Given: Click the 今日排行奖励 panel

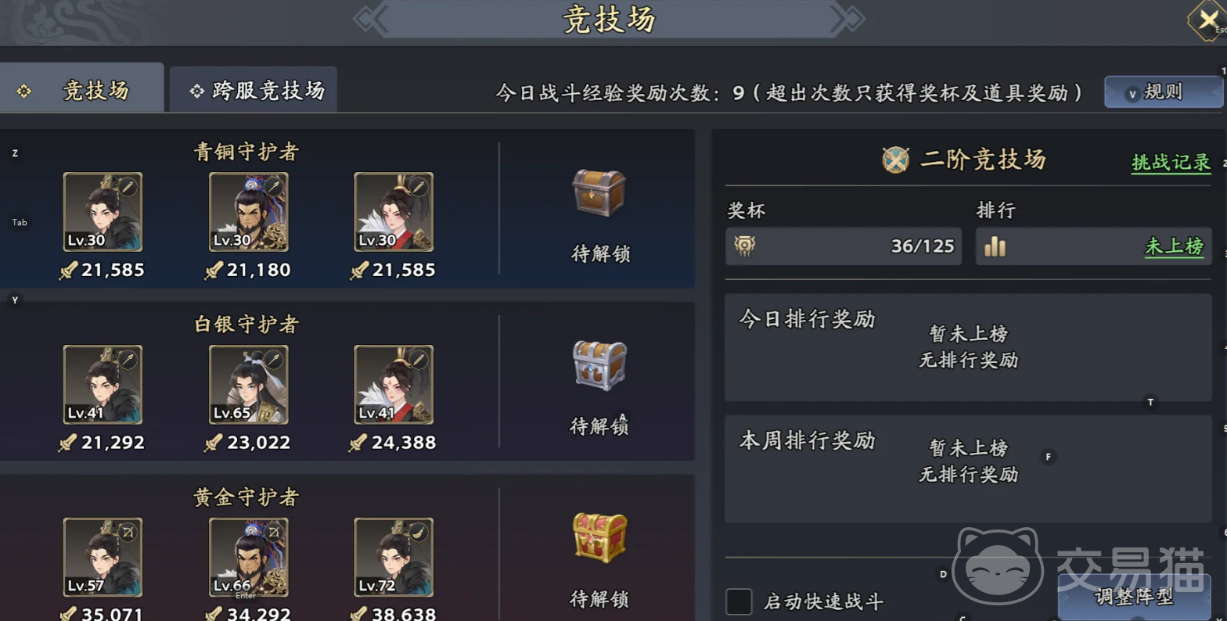Looking at the screenshot, I should coord(968,347).
